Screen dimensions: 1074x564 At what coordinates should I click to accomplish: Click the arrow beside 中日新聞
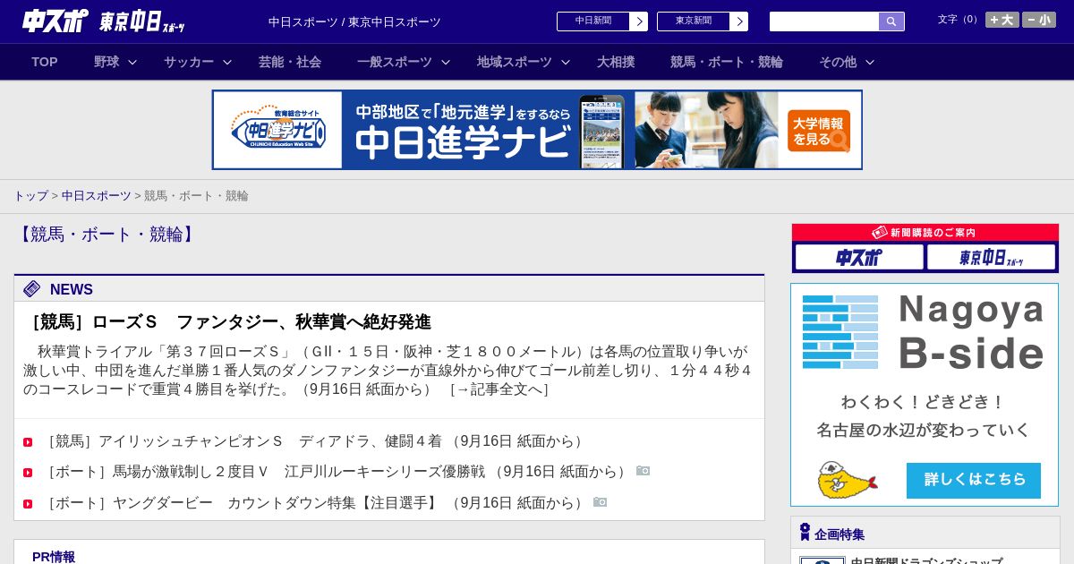[x=639, y=21]
